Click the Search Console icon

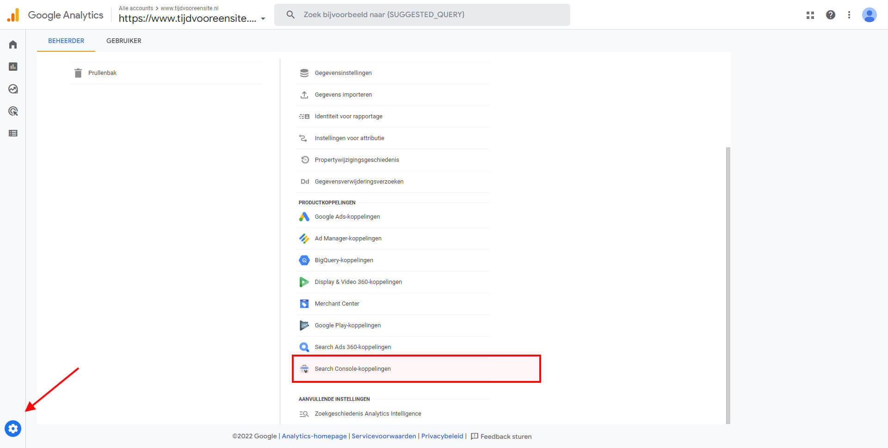(304, 369)
